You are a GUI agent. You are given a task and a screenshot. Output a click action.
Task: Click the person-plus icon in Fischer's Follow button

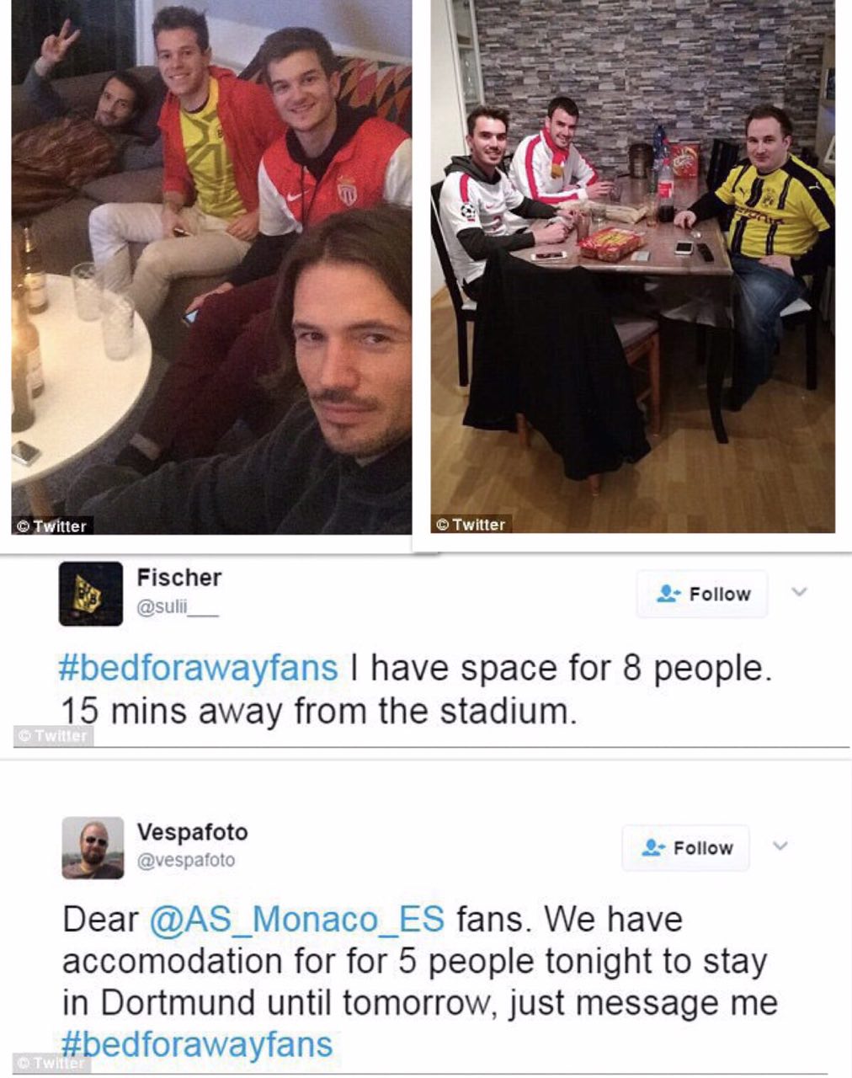click(x=668, y=594)
